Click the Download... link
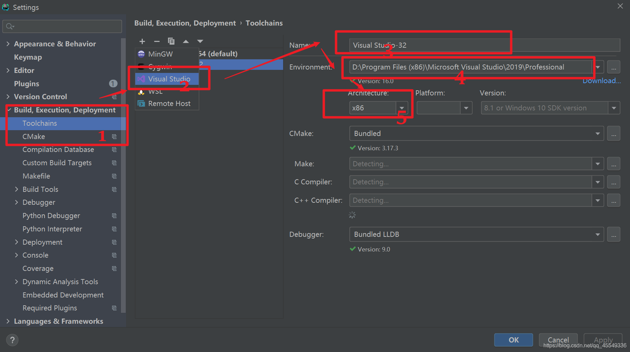The width and height of the screenshot is (630, 352). pos(601,81)
